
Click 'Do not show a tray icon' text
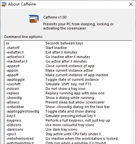tap(65, 89)
